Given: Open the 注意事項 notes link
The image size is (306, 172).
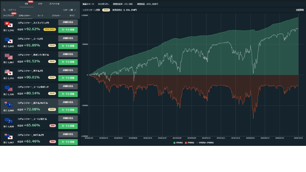Looking at the screenshot, I should tap(300, 10).
